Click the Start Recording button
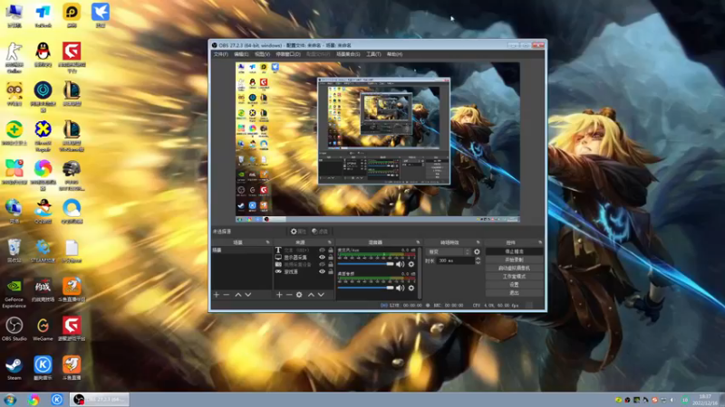 pos(514,260)
